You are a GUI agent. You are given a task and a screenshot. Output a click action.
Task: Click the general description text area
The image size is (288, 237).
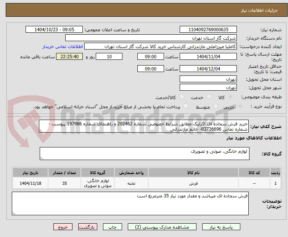[144, 126]
